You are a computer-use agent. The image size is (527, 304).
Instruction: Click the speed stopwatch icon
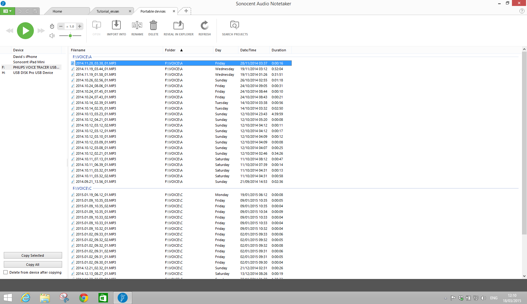tap(52, 26)
